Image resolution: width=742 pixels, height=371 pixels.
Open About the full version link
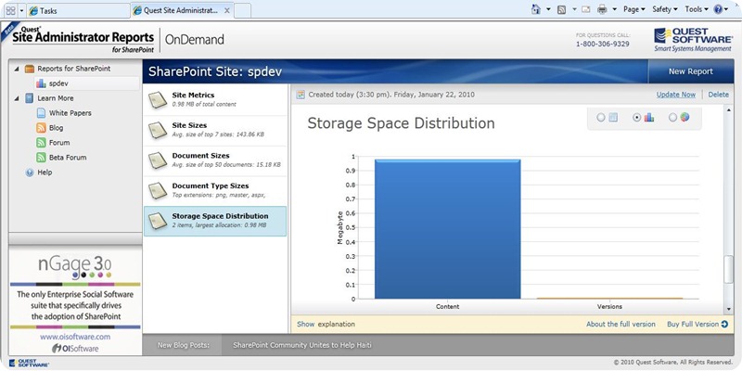click(620, 324)
